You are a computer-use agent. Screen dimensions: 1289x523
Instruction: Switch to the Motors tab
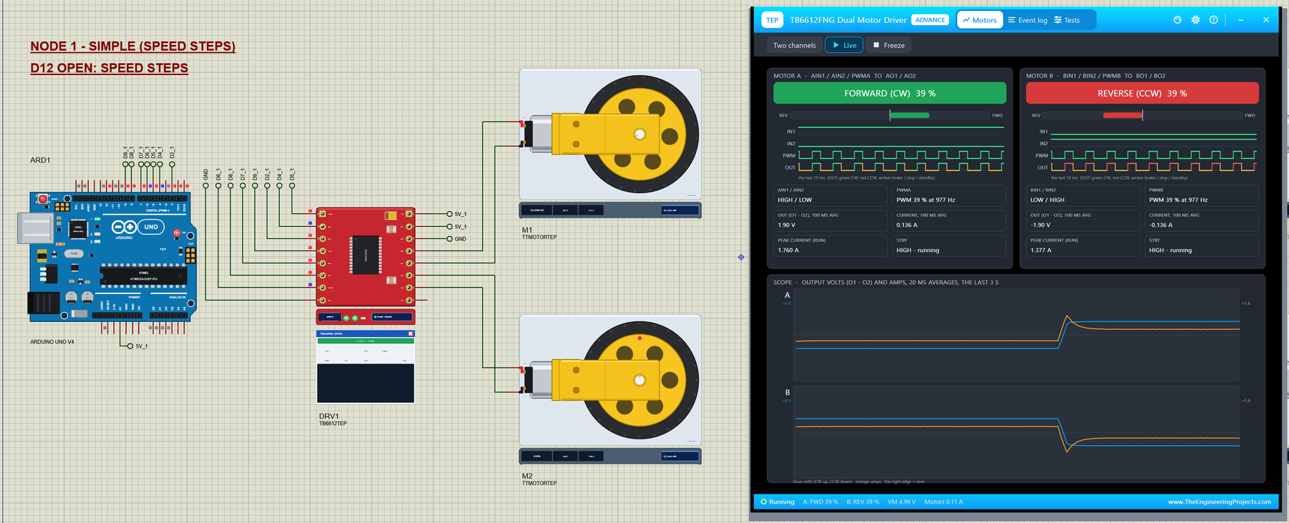[x=979, y=20]
